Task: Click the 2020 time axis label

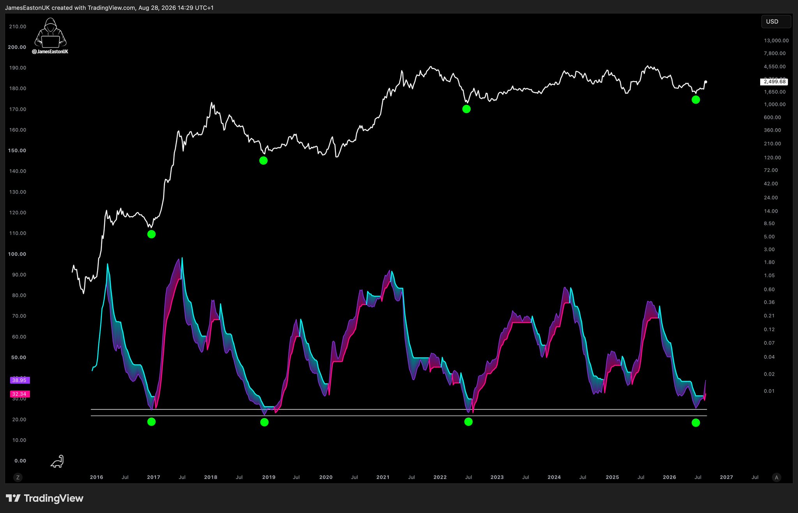Action: tap(326, 477)
